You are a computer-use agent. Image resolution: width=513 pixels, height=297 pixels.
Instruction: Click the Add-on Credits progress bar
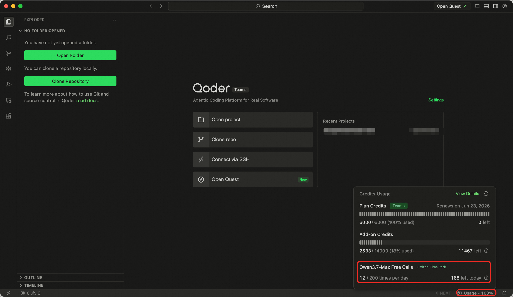pos(424,242)
